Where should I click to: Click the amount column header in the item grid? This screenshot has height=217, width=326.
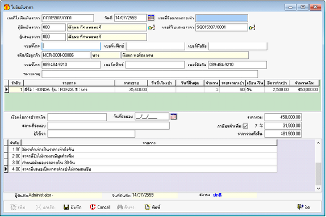point(304,83)
